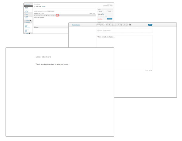Insert image via fullscreen toolbar media icon
The width and height of the screenshot is (182, 141).
click(121, 25)
